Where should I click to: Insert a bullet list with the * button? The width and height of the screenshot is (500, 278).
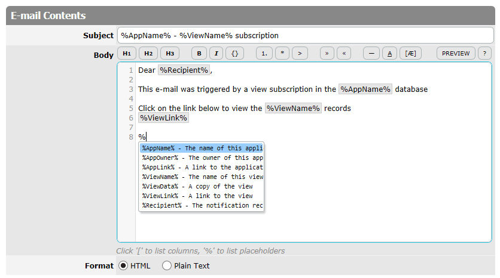(282, 54)
